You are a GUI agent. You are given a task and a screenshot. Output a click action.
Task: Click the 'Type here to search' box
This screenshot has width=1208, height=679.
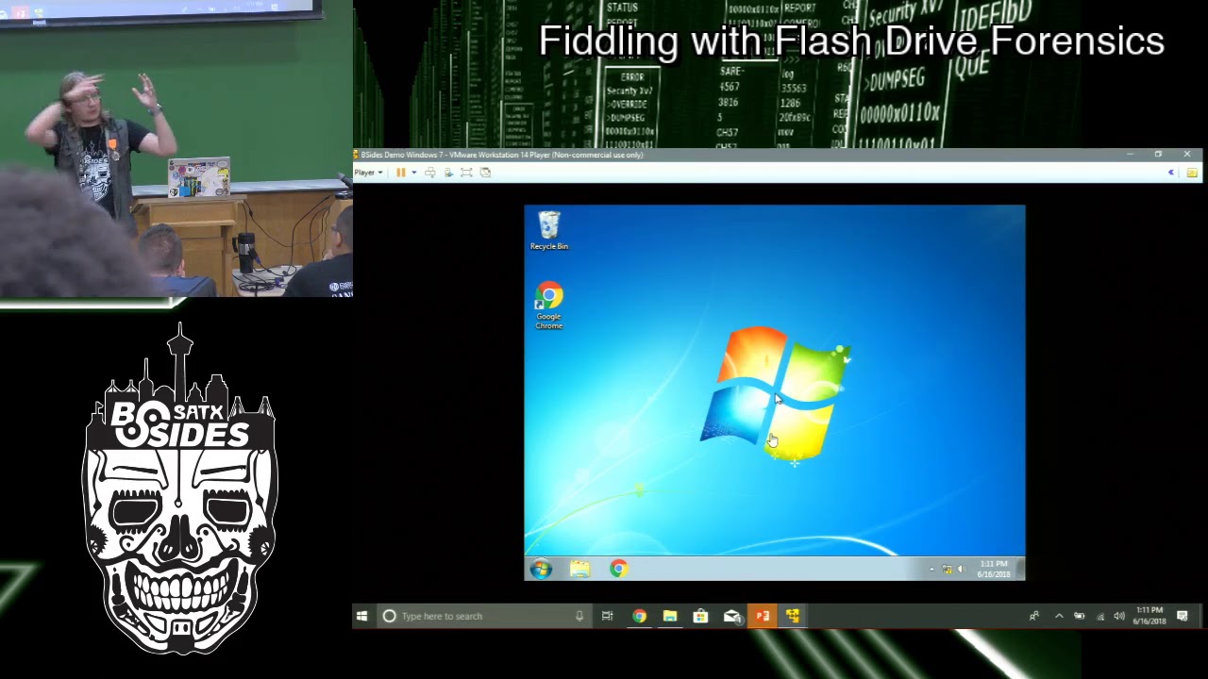point(484,616)
